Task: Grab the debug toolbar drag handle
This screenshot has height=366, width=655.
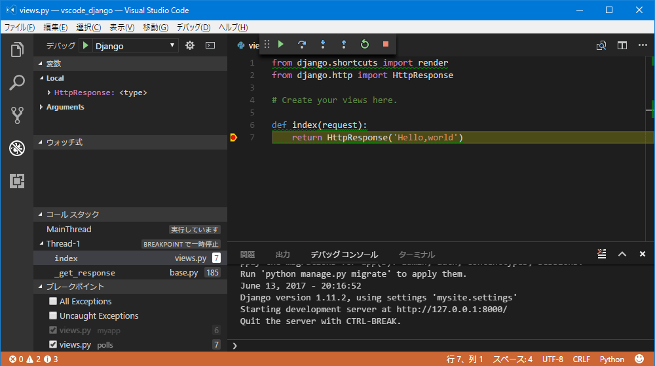Action: (267, 44)
